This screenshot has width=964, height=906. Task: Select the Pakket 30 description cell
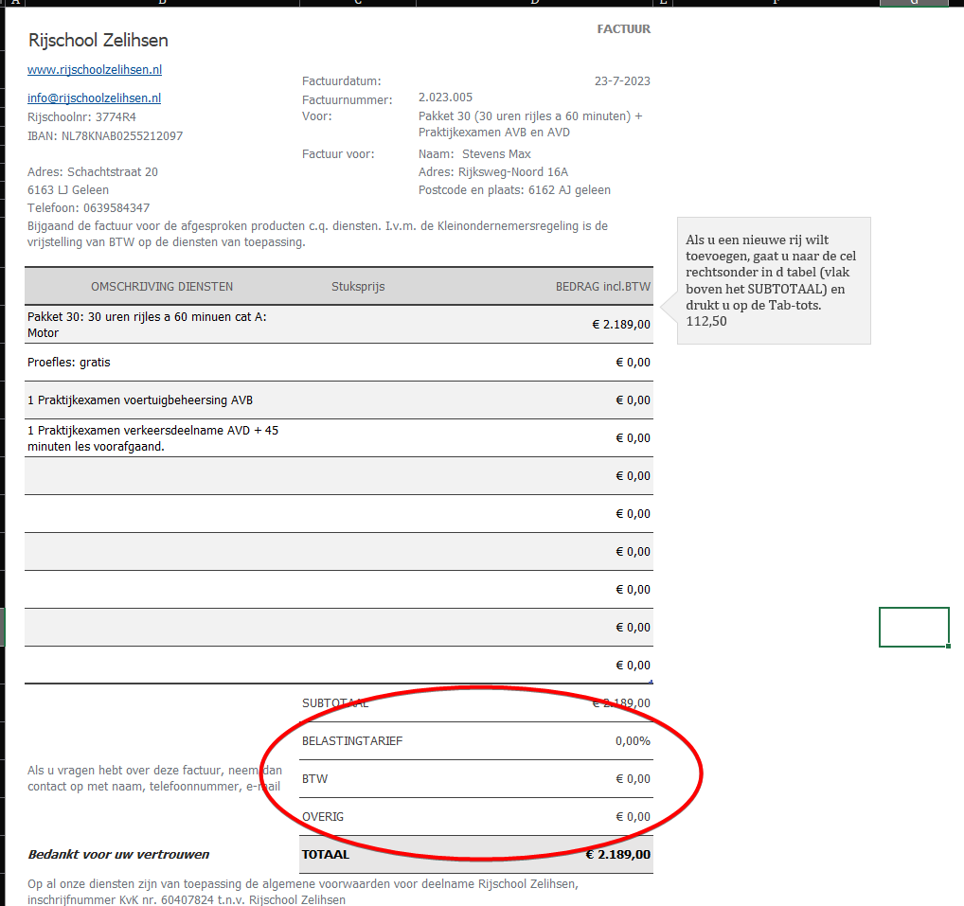click(147, 325)
